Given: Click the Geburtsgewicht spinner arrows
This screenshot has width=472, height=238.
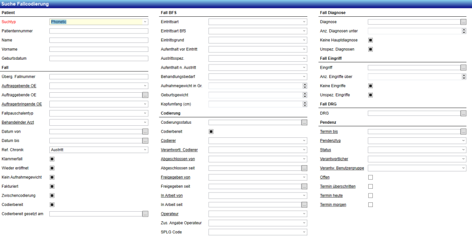Looking at the screenshot, I should point(305,95).
